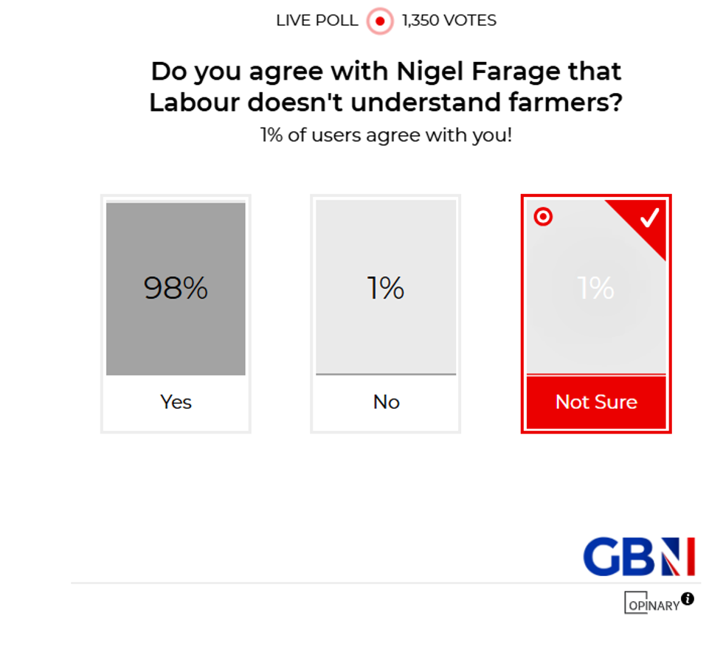Click the Not Sure red label button
The image size is (723, 652).
pos(595,402)
